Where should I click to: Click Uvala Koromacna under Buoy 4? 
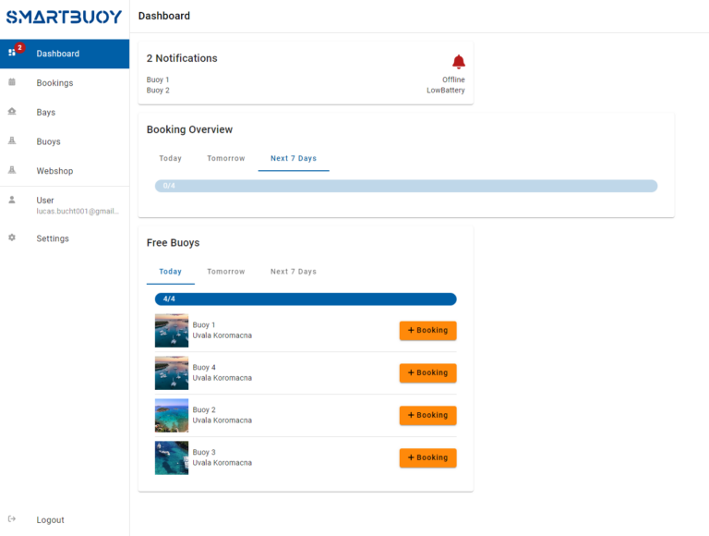tap(222, 378)
